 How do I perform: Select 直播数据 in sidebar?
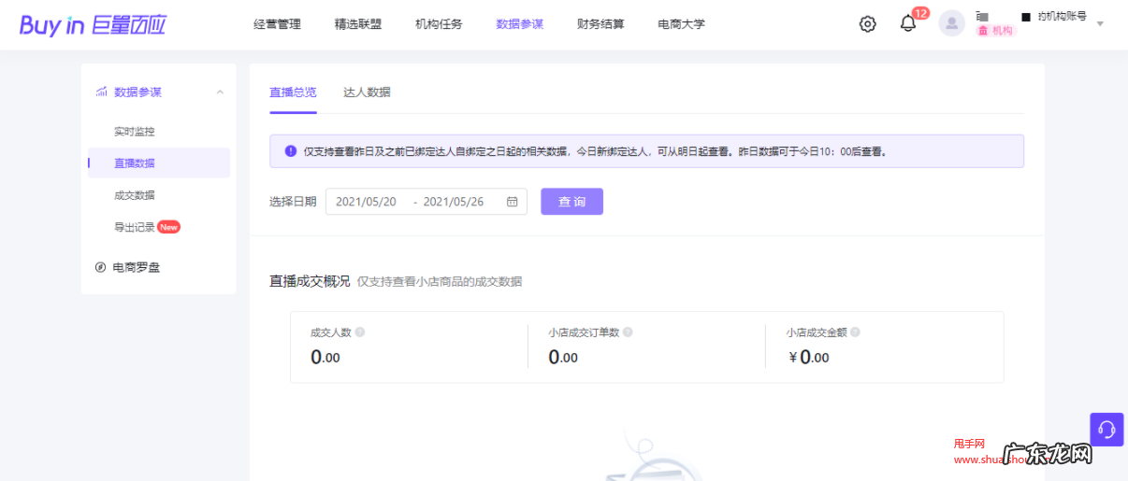[x=159, y=163]
